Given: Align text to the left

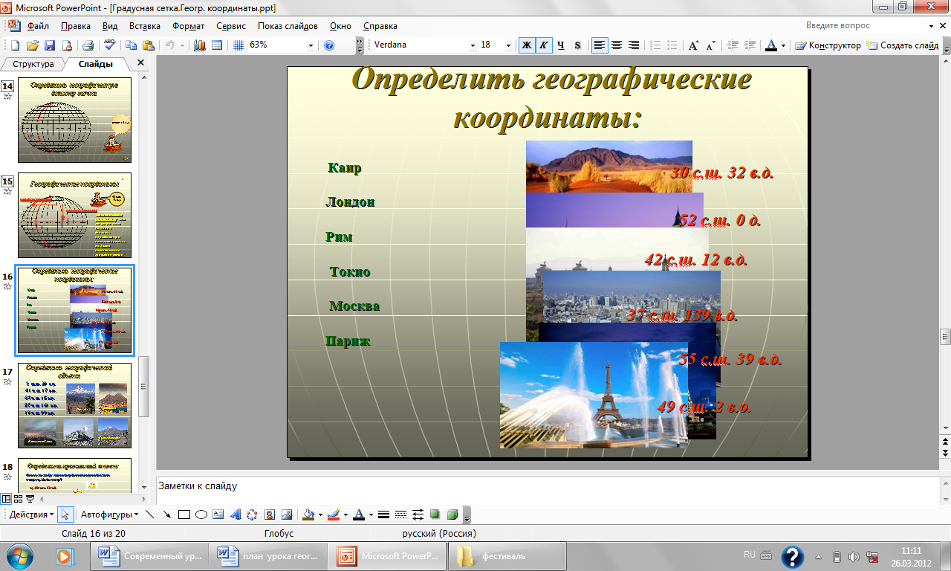Looking at the screenshot, I should [x=600, y=45].
